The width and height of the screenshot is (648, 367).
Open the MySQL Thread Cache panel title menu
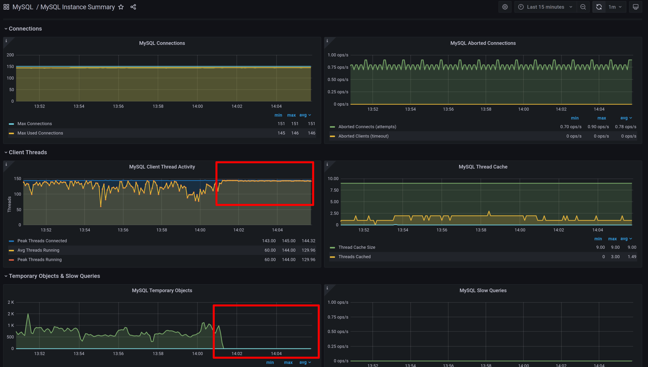[x=483, y=167]
